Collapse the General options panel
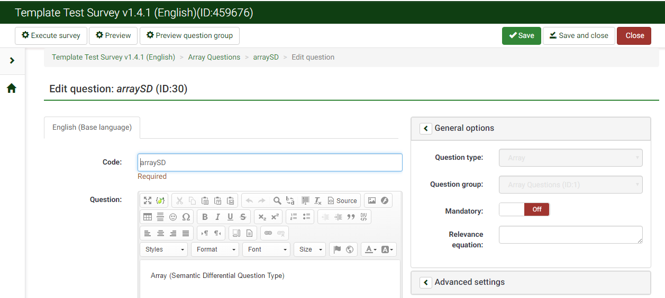Viewport: 665px width, 298px height. (426, 128)
